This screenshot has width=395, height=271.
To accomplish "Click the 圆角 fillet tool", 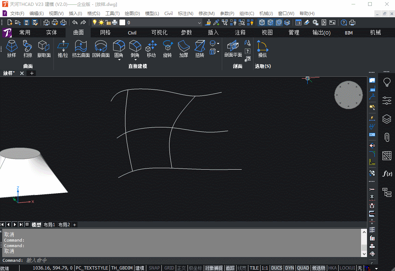I will pos(119,49).
